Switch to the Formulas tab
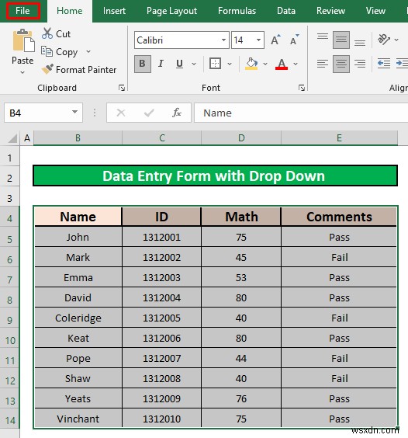408x438 pixels. click(237, 11)
